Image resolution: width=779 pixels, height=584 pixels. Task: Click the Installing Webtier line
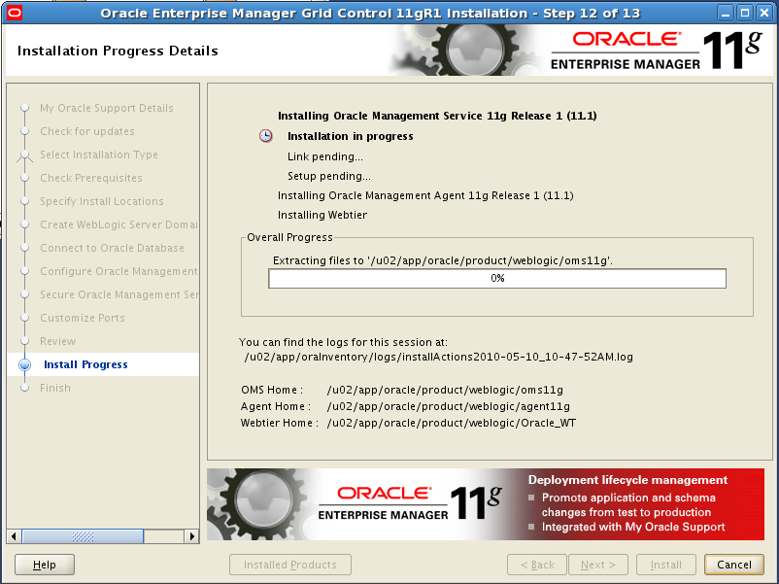(x=322, y=215)
